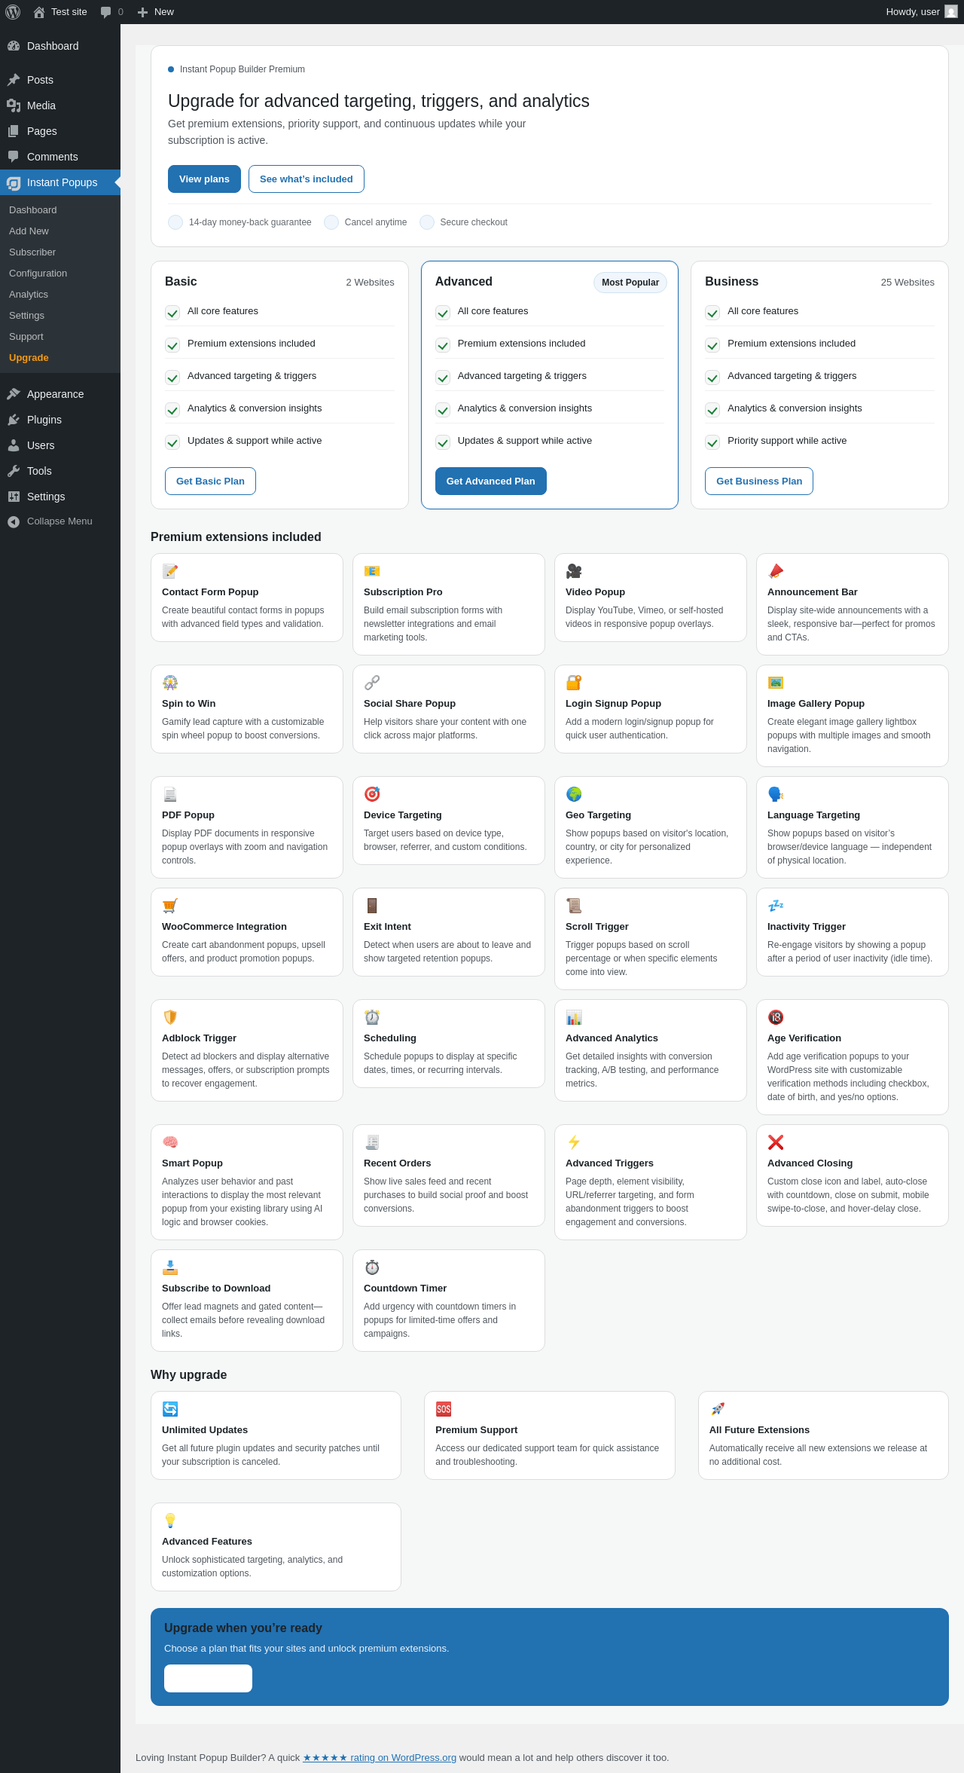The width and height of the screenshot is (964, 1773).
Task: Click the Age Verification 18 icon
Action: pos(776,1017)
